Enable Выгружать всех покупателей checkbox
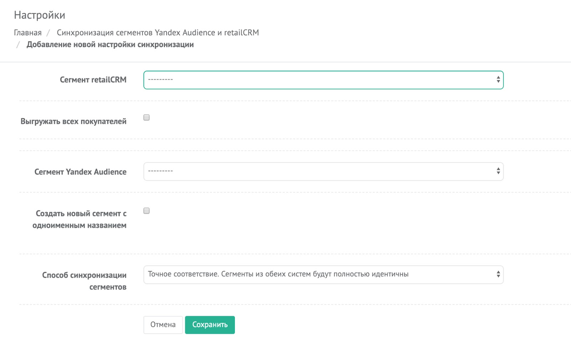Image resolution: width=571 pixels, height=343 pixels. pyautogui.click(x=146, y=117)
